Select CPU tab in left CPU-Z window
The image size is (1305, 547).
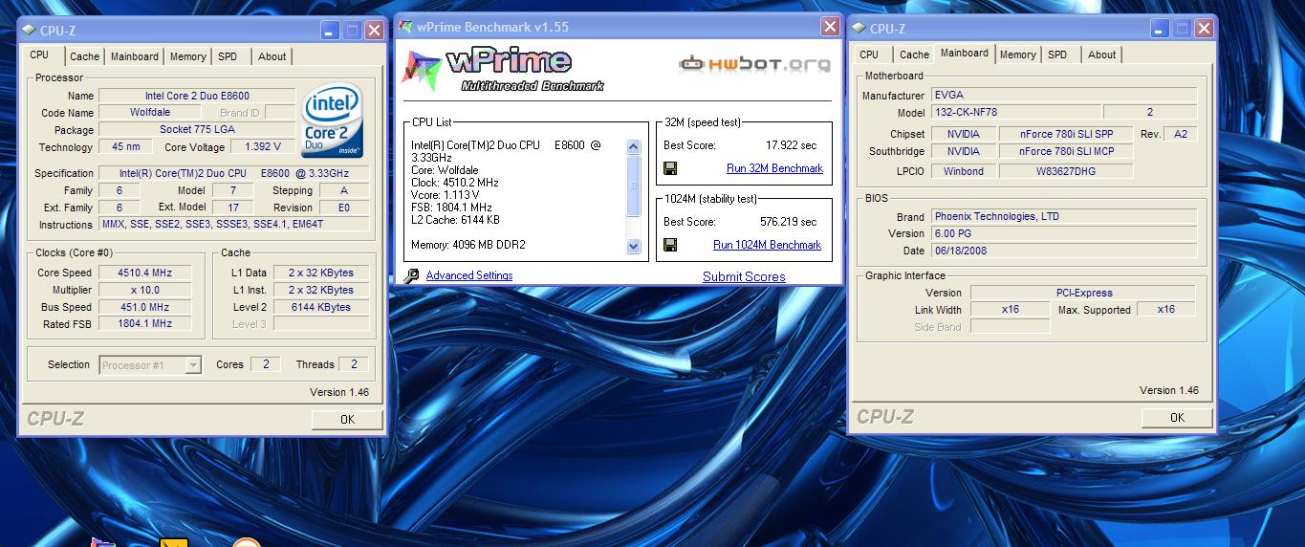39,55
